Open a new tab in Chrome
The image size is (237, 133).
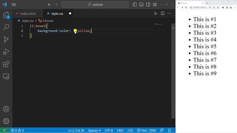pos(207,3)
